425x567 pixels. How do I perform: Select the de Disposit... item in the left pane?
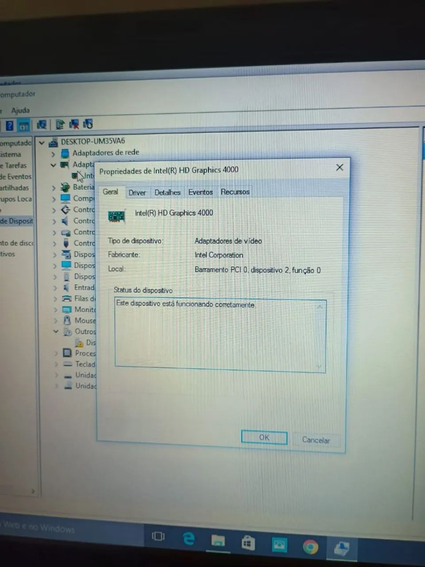click(16, 221)
